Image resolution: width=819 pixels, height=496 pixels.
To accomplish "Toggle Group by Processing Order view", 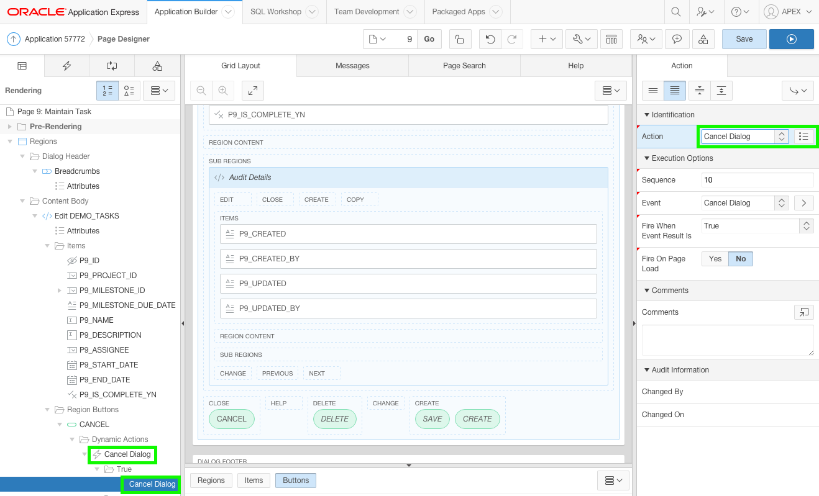I will 108,91.
